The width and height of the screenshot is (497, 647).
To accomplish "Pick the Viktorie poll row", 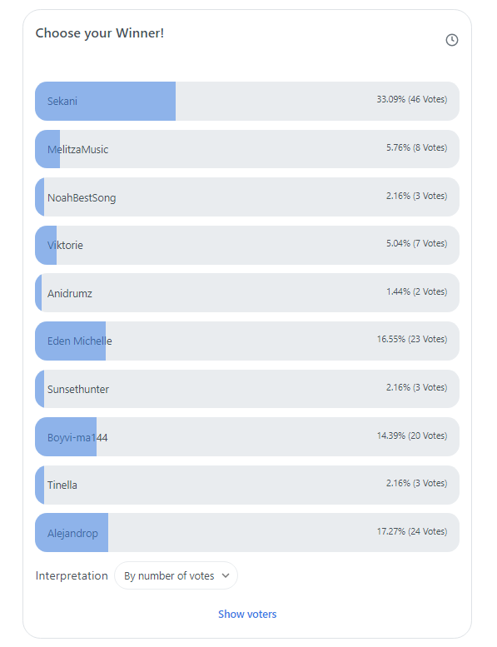I will coord(247,245).
